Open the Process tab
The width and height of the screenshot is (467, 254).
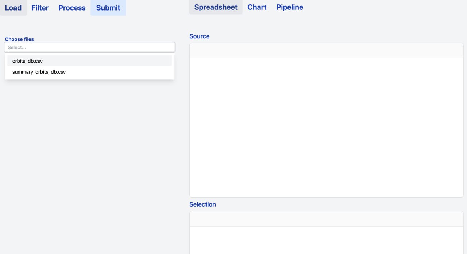pos(72,8)
